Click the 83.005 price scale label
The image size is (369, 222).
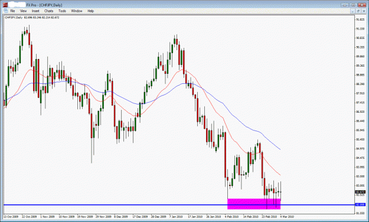pos(360,185)
